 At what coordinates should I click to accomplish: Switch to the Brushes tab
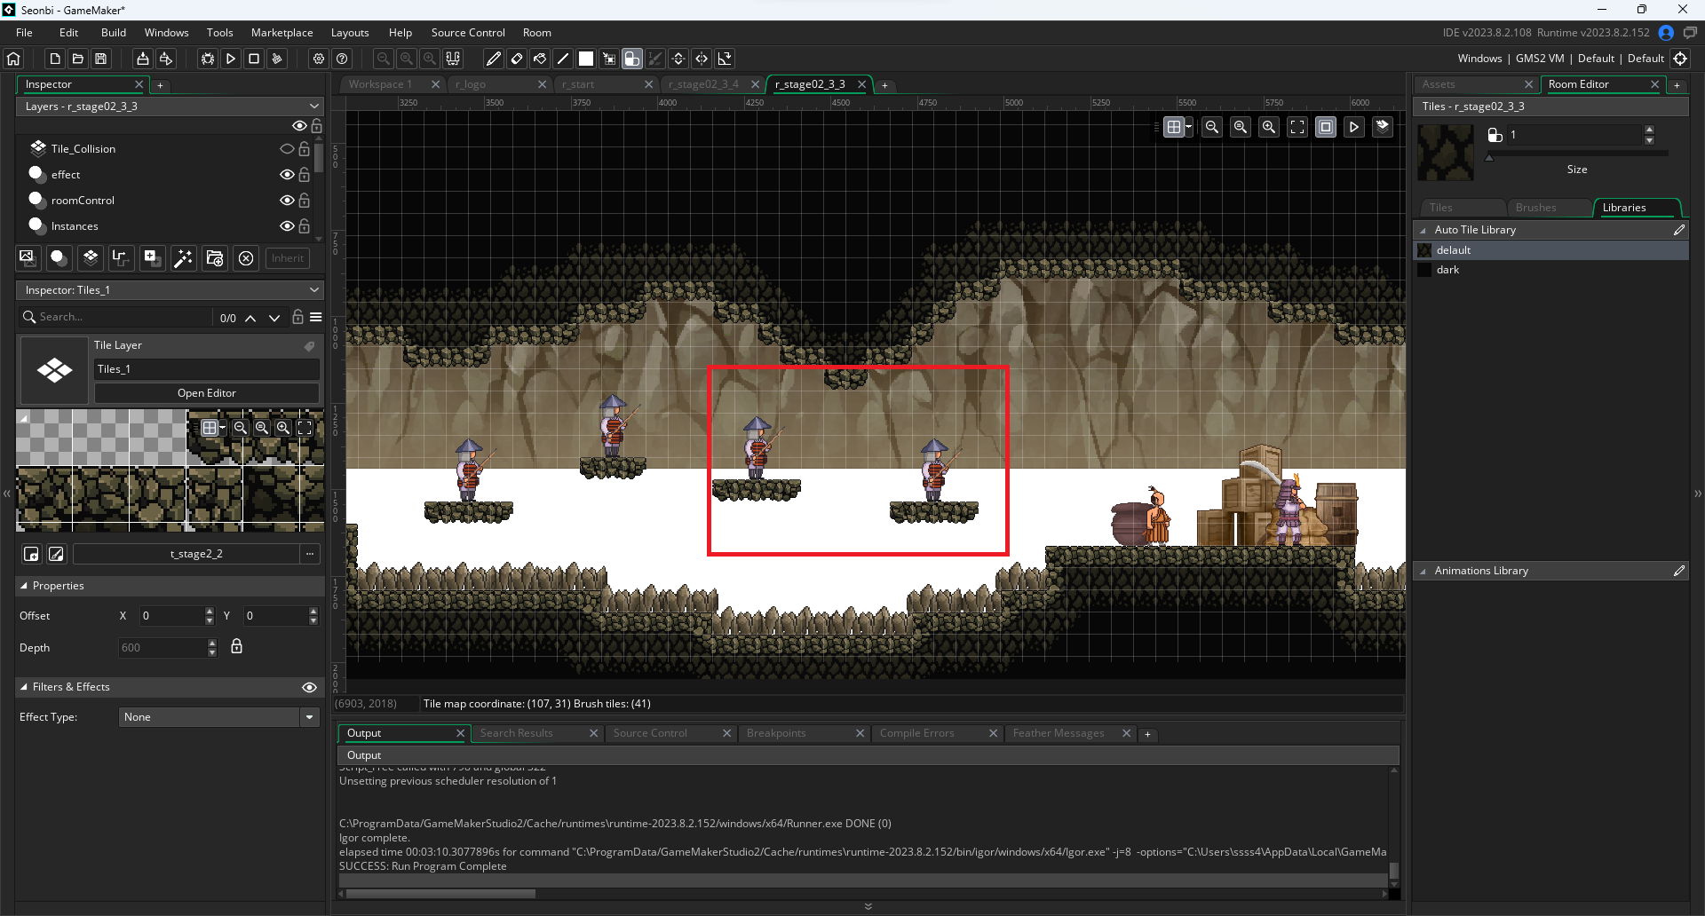pyautogui.click(x=1535, y=208)
